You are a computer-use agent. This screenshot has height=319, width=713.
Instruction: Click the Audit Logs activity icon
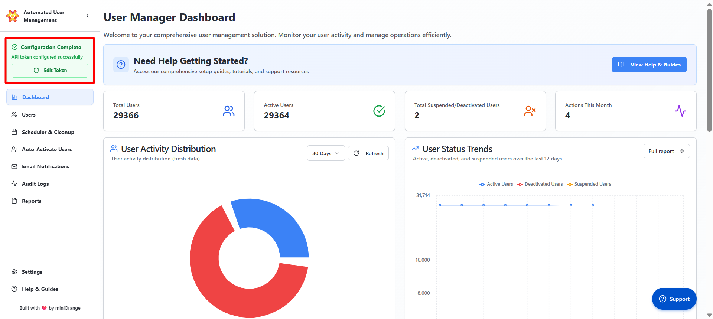click(x=14, y=184)
